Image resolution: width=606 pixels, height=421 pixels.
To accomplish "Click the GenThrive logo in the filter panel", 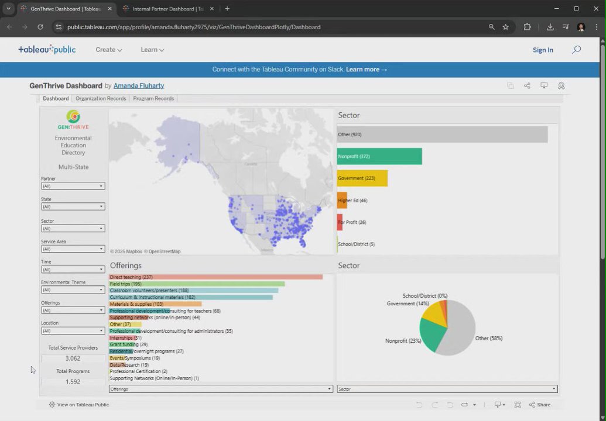I will pyautogui.click(x=73, y=120).
